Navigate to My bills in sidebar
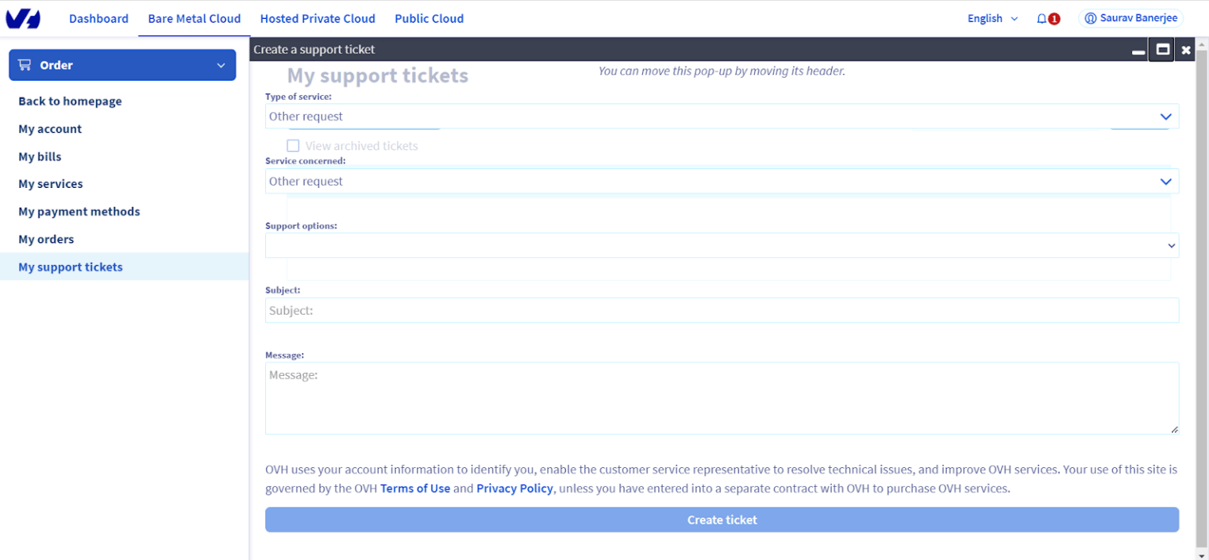This screenshot has width=1209, height=560. click(x=39, y=156)
